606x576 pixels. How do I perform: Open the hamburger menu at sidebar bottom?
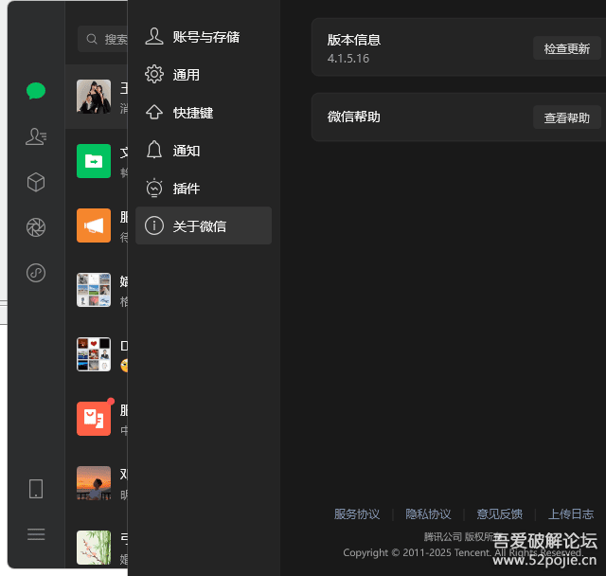(x=36, y=534)
